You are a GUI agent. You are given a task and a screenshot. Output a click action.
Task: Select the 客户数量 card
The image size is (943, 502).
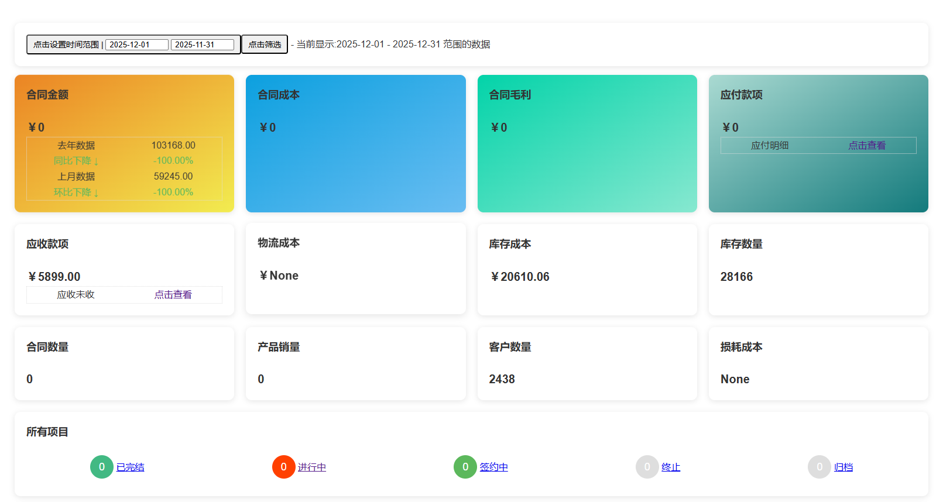pyautogui.click(x=587, y=363)
